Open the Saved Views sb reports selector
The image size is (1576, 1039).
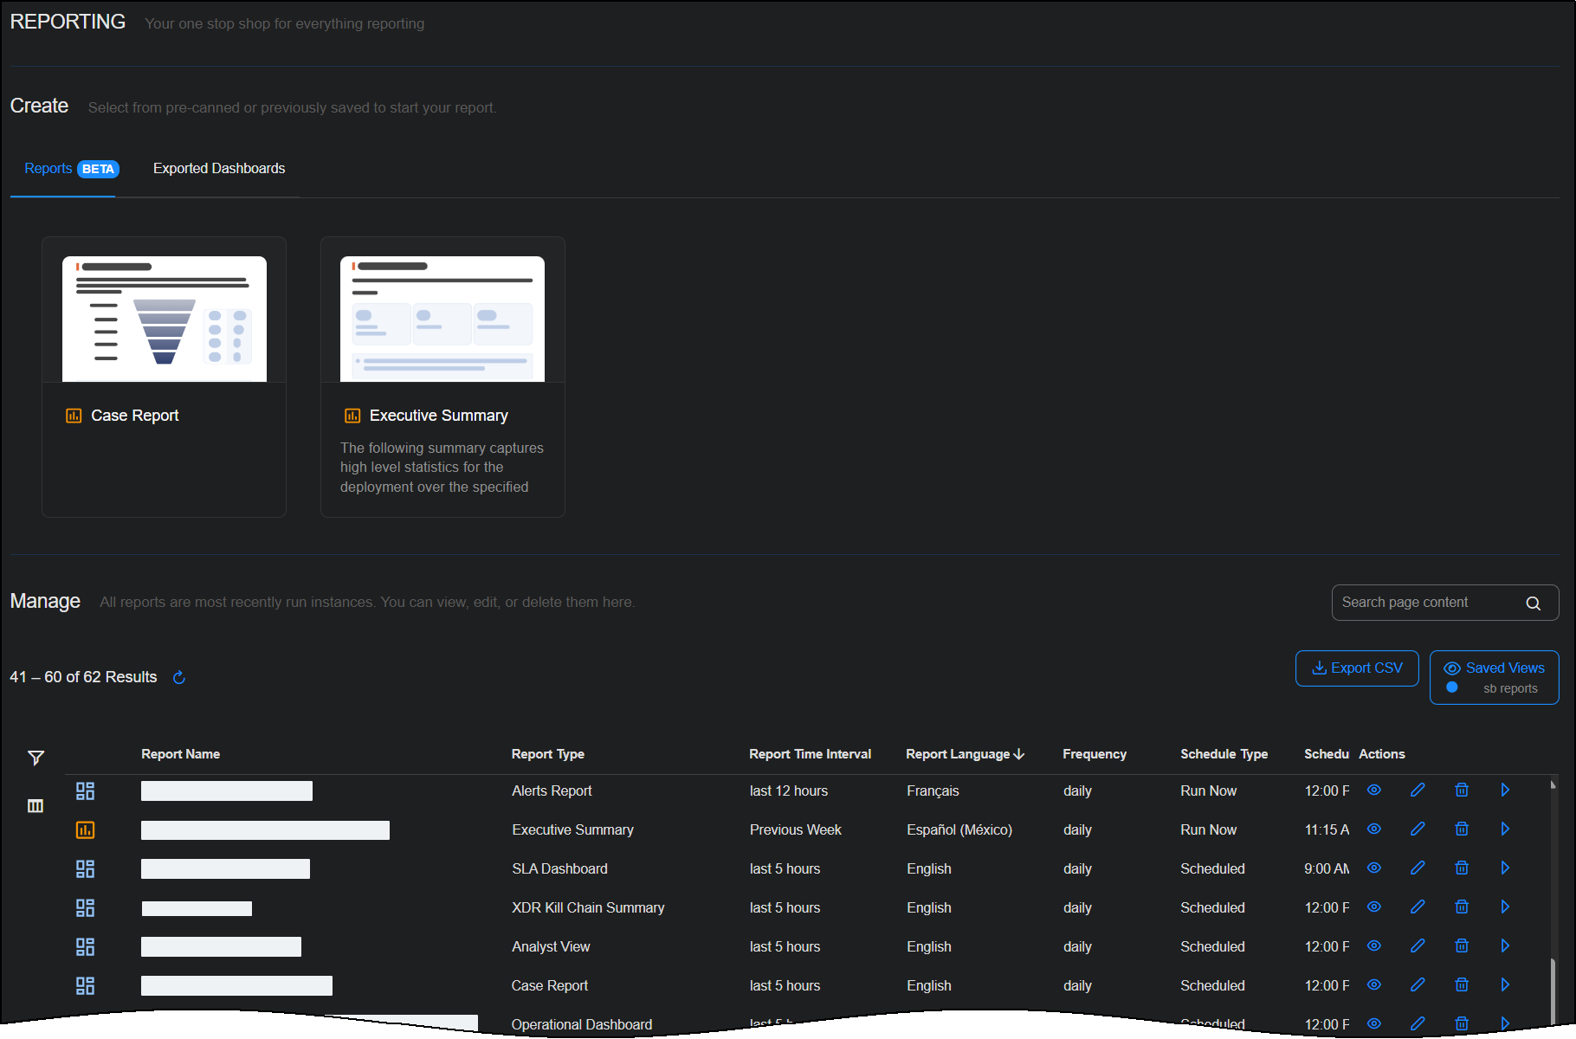tap(1494, 677)
